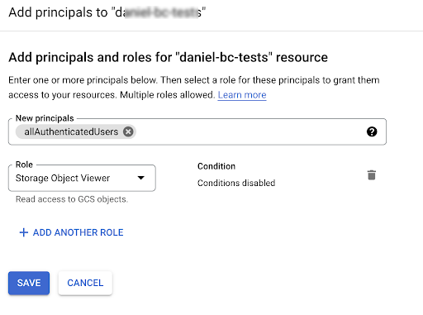Viewport: 423px width, 315px height.
Task: Expand the Role dropdown arrow
Action: pos(141,178)
